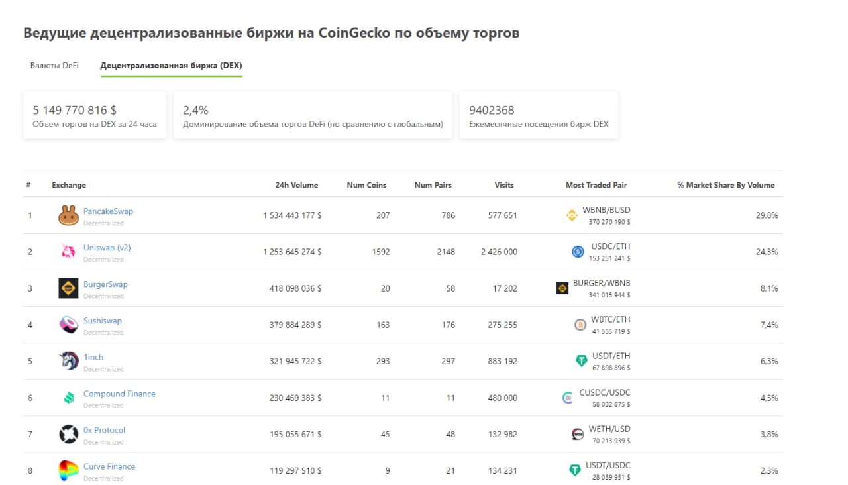The image size is (848, 485).
Task: Click the BURGER/WBNB pair label
Action: click(602, 283)
